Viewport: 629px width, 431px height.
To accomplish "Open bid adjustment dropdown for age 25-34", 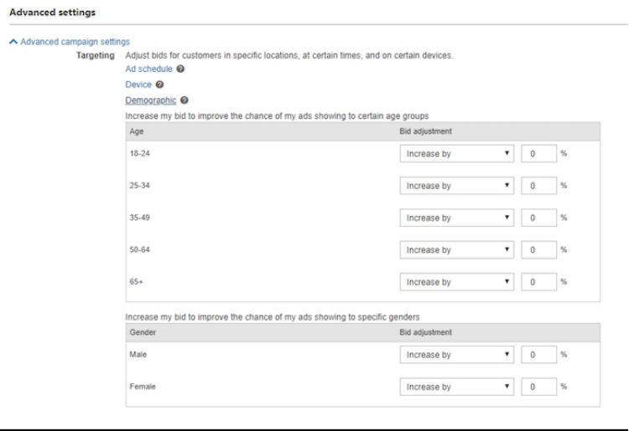I will coord(457,186).
